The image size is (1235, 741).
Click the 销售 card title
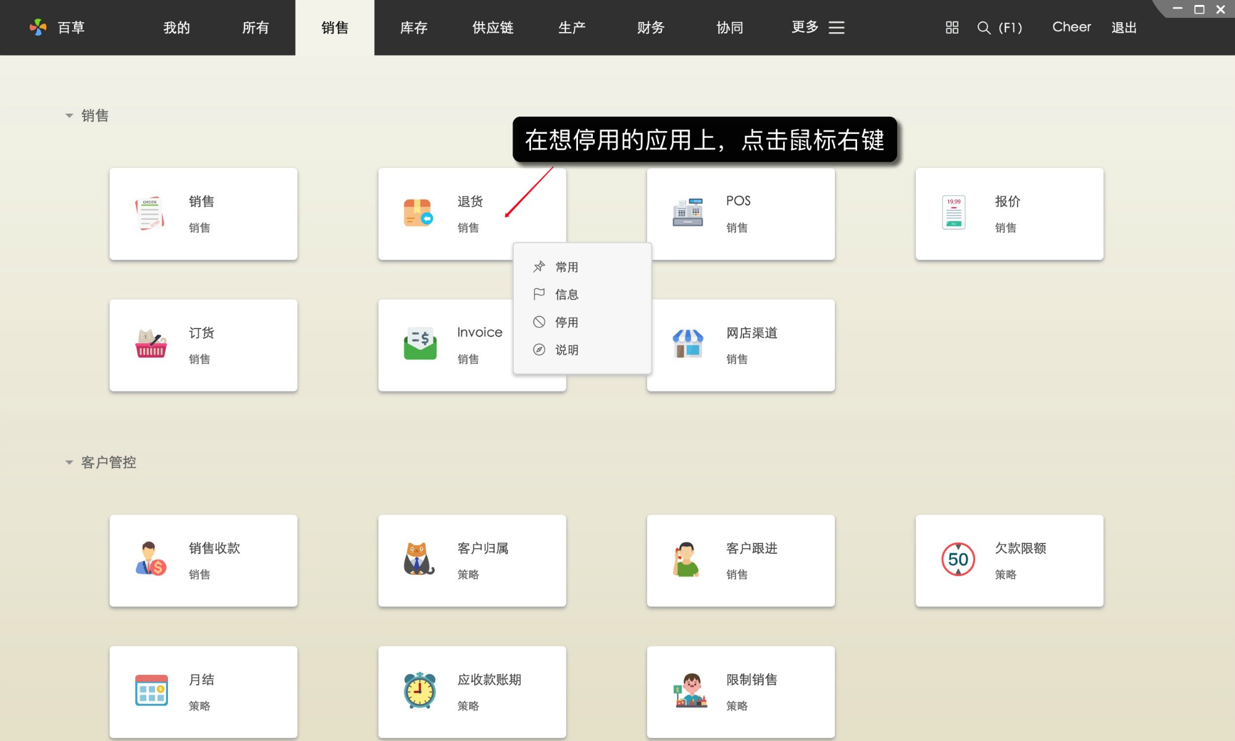pos(201,201)
